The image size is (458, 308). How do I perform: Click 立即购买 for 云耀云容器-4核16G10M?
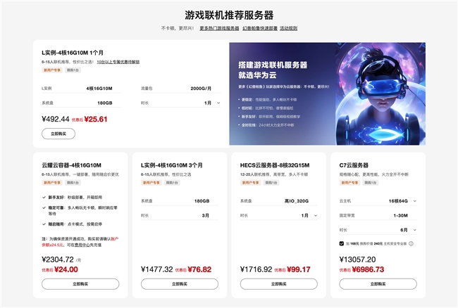pyautogui.click(x=80, y=284)
